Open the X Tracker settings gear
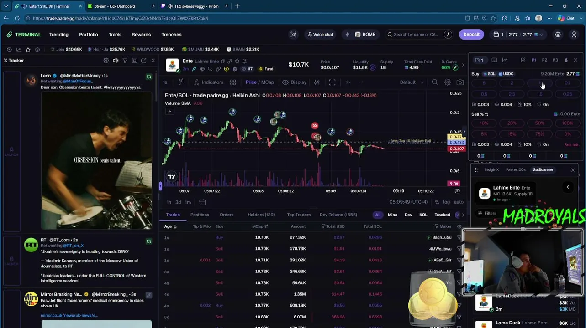The width and height of the screenshot is (586, 328). (x=106, y=60)
